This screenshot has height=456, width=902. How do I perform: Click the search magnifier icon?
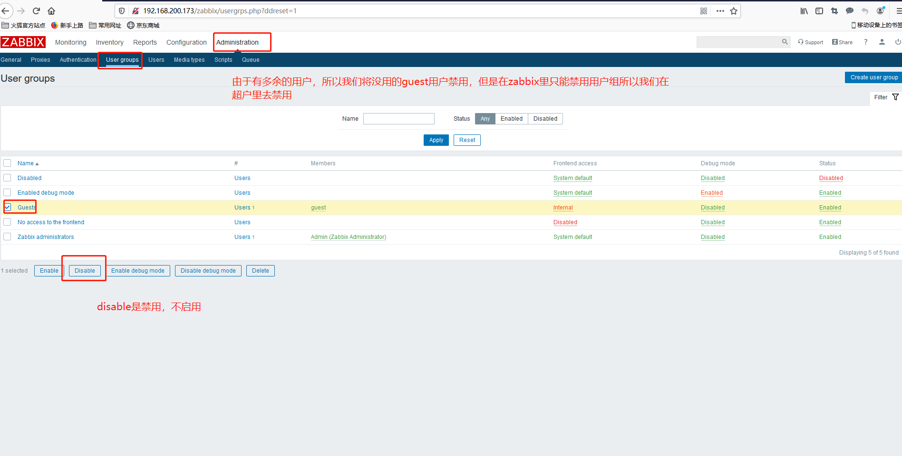pyautogui.click(x=785, y=42)
